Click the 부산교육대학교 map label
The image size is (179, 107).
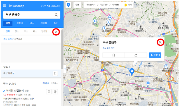coord(94,79)
